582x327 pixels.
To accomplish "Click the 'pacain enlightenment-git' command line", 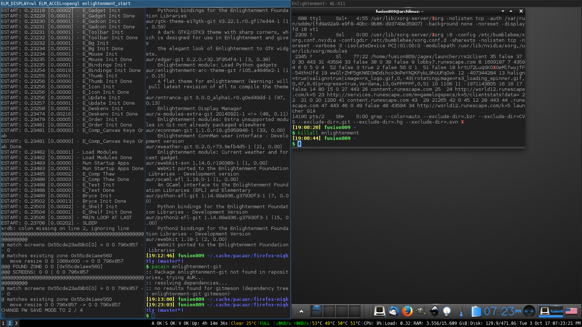I will click(184, 266).
